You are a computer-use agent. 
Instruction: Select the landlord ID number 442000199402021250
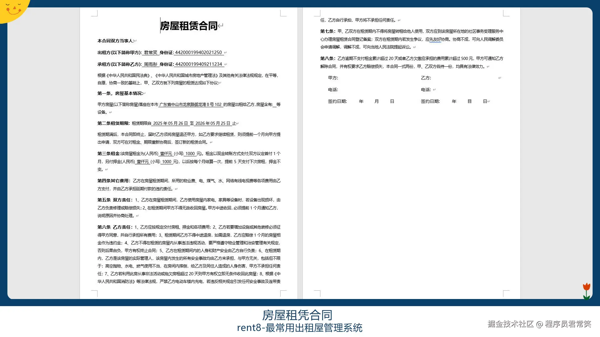199,52
